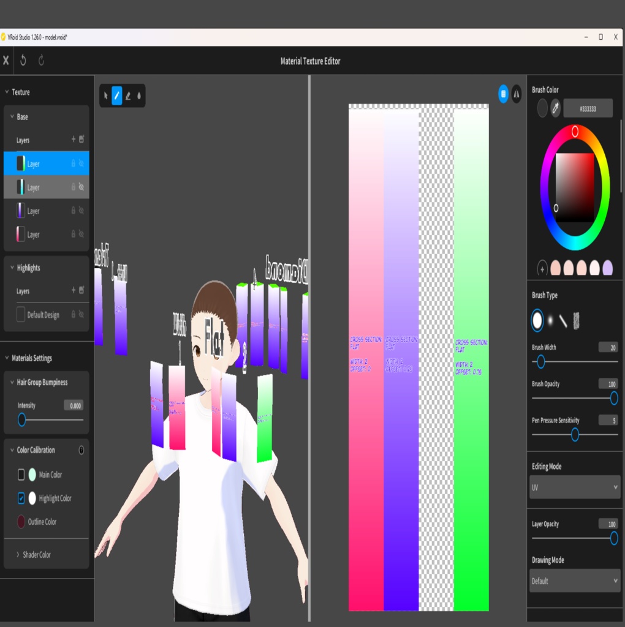Select the cursor selection tool in texture toolbar
The height and width of the screenshot is (627, 625).
106,96
